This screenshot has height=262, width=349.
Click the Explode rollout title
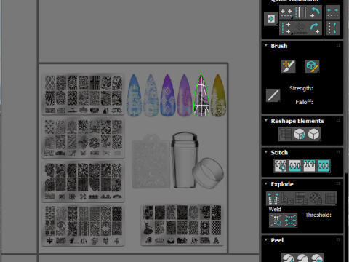pos(282,184)
